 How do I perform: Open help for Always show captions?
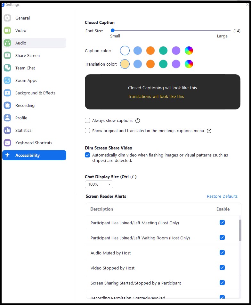138,121
